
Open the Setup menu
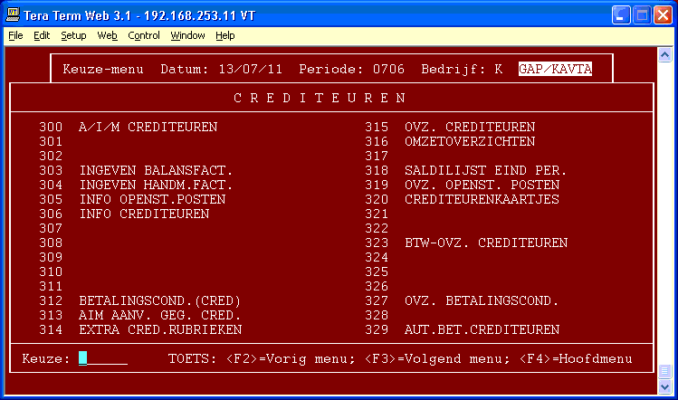[73, 35]
